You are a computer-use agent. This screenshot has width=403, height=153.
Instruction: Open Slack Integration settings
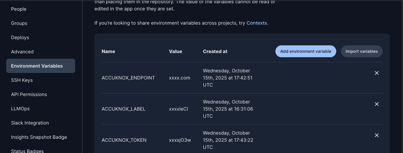pos(30,123)
